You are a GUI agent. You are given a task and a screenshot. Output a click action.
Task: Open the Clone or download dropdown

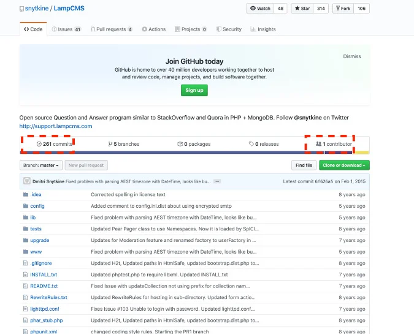coord(344,165)
